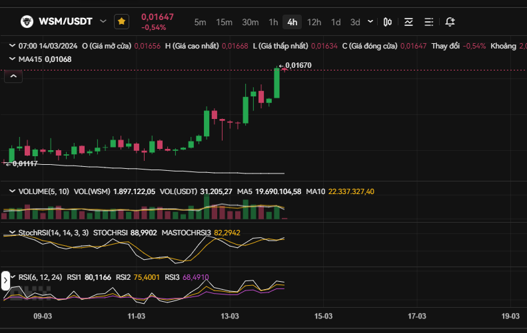Click the MASTOCHRSI3 value 82,2942

[x=227, y=233]
